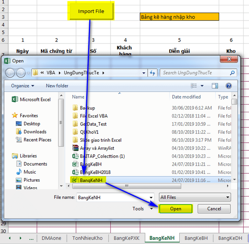Open Pictures library in navigation pane

[x=28, y=180]
